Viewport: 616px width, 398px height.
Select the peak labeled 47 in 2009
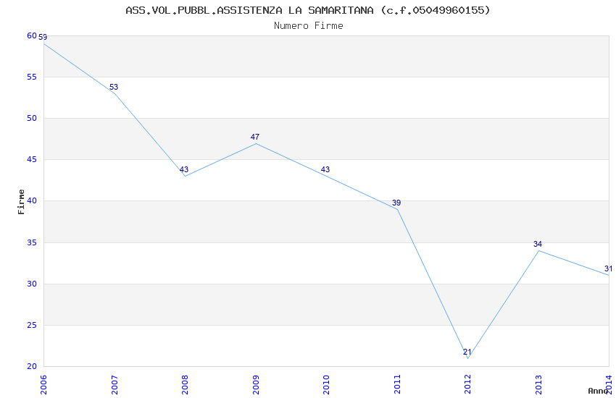pos(255,143)
